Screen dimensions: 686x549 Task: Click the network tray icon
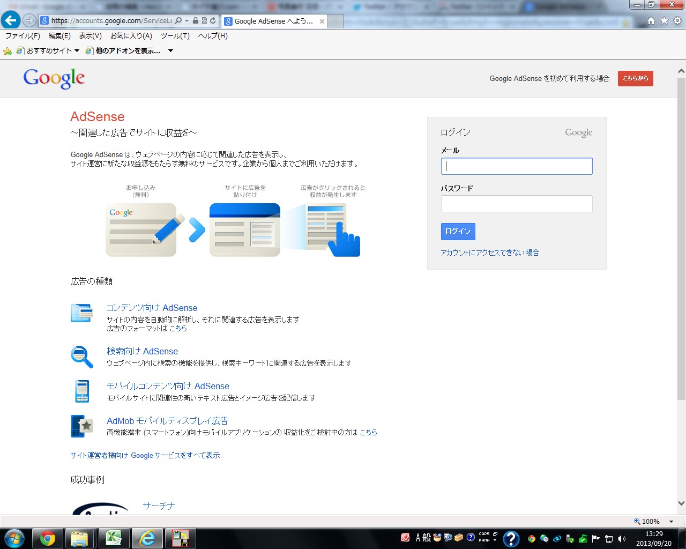(609, 539)
